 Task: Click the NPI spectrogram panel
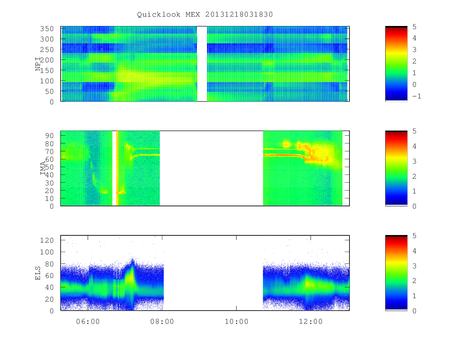click(205, 64)
